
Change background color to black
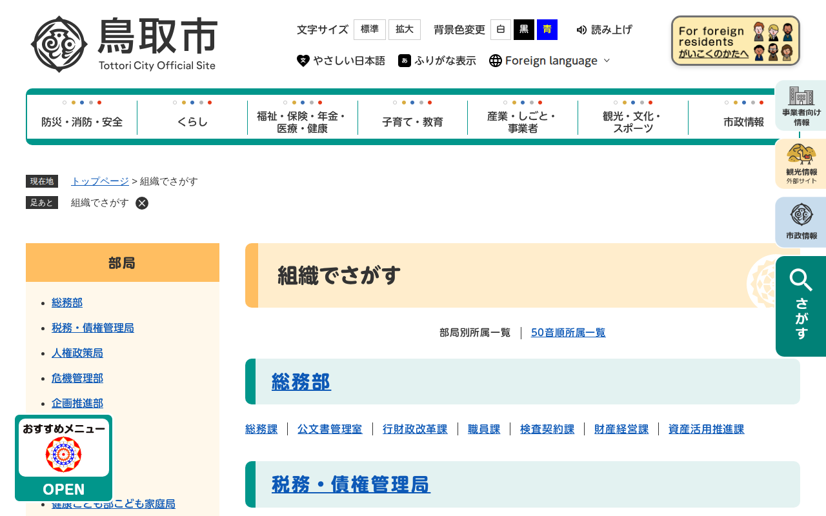click(524, 30)
